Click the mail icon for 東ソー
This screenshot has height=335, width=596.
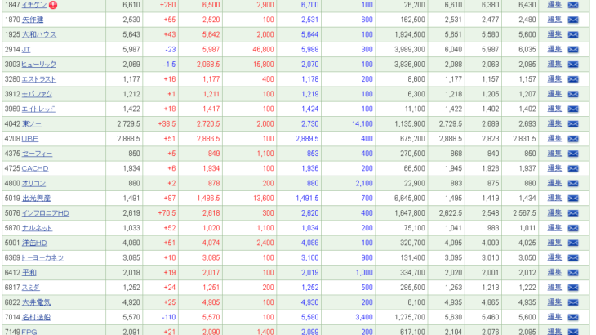pos(573,123)
